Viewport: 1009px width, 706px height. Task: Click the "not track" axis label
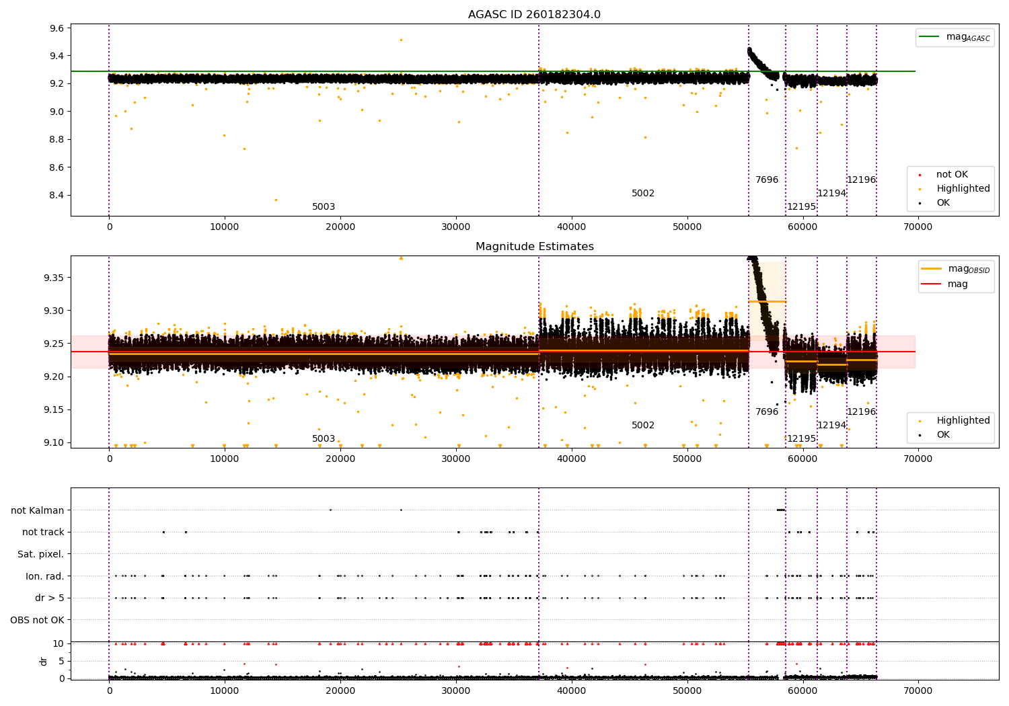click(x=43, y=532)
